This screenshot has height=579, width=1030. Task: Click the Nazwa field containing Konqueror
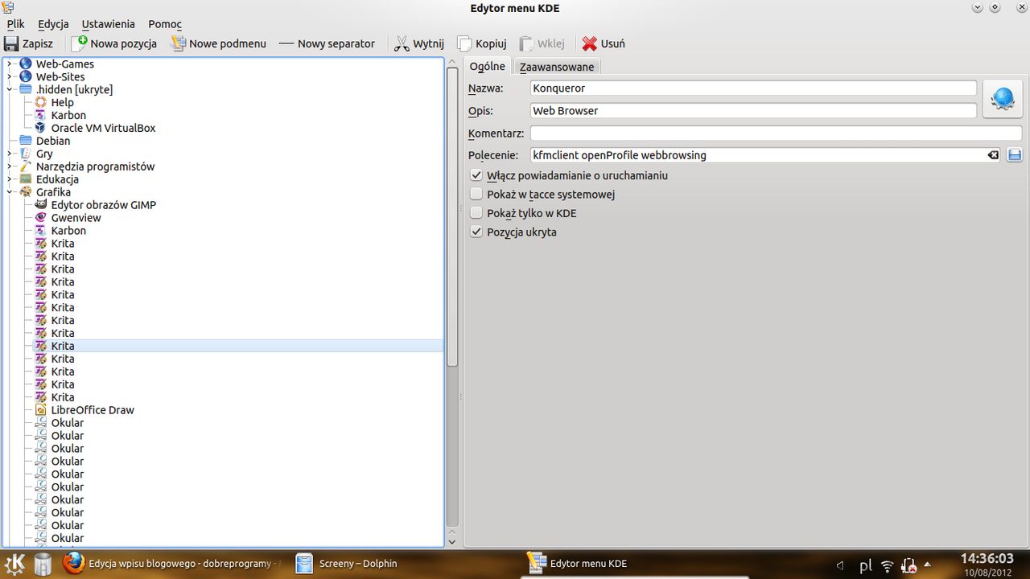(753, 88)
